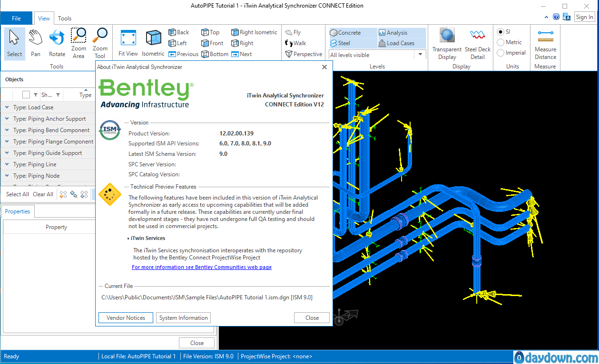
Task: Open the Bentley Communities web page link
Action: (202, 267)
